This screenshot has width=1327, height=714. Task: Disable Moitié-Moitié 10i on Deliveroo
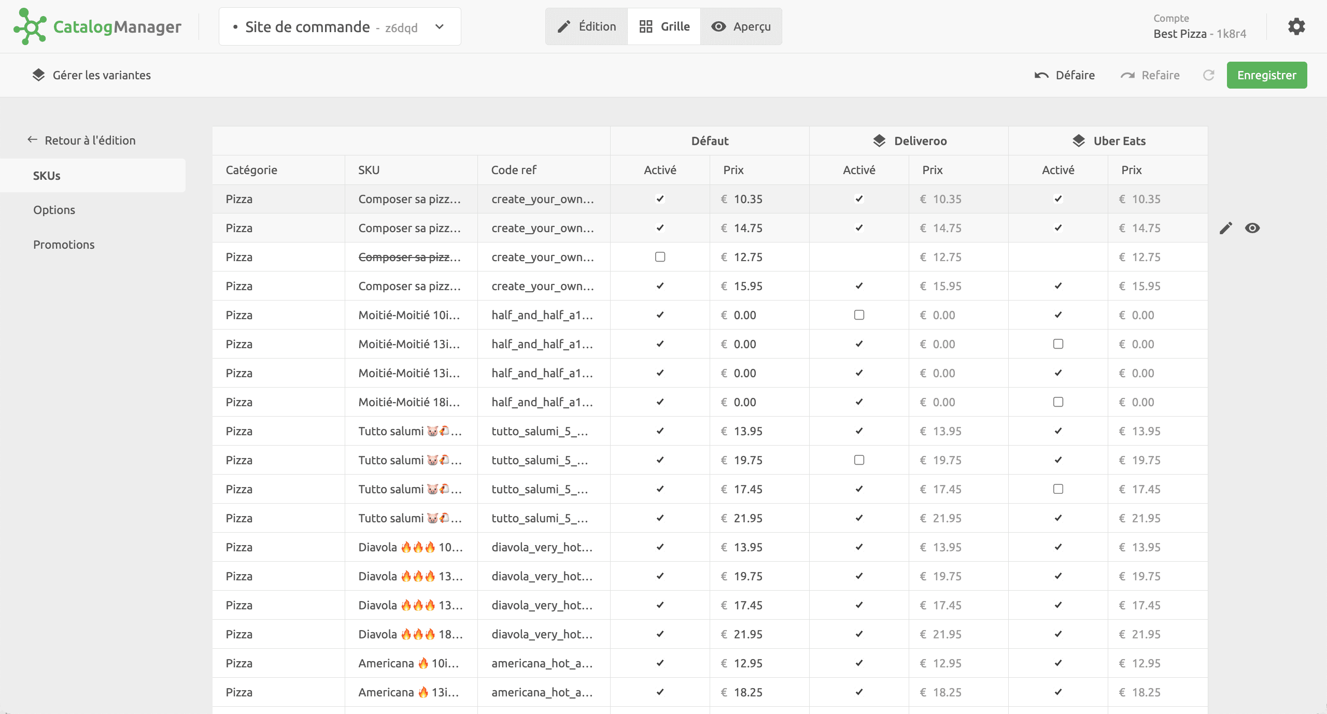coord(859,315)
